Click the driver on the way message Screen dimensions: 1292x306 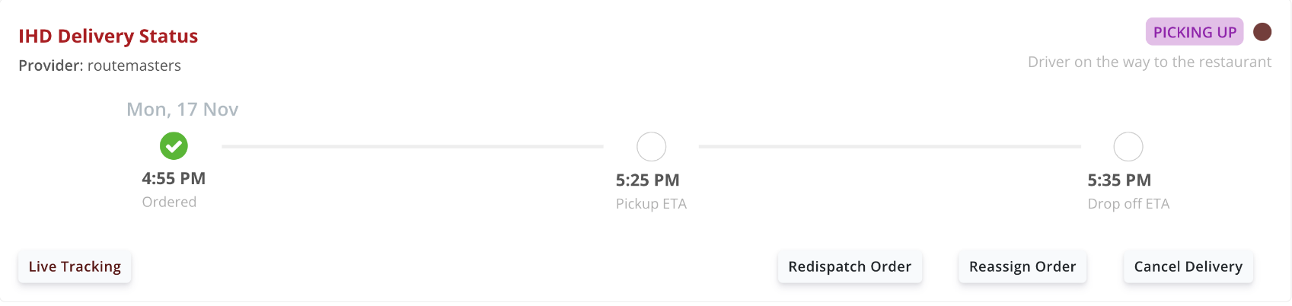pos(1149,62)
